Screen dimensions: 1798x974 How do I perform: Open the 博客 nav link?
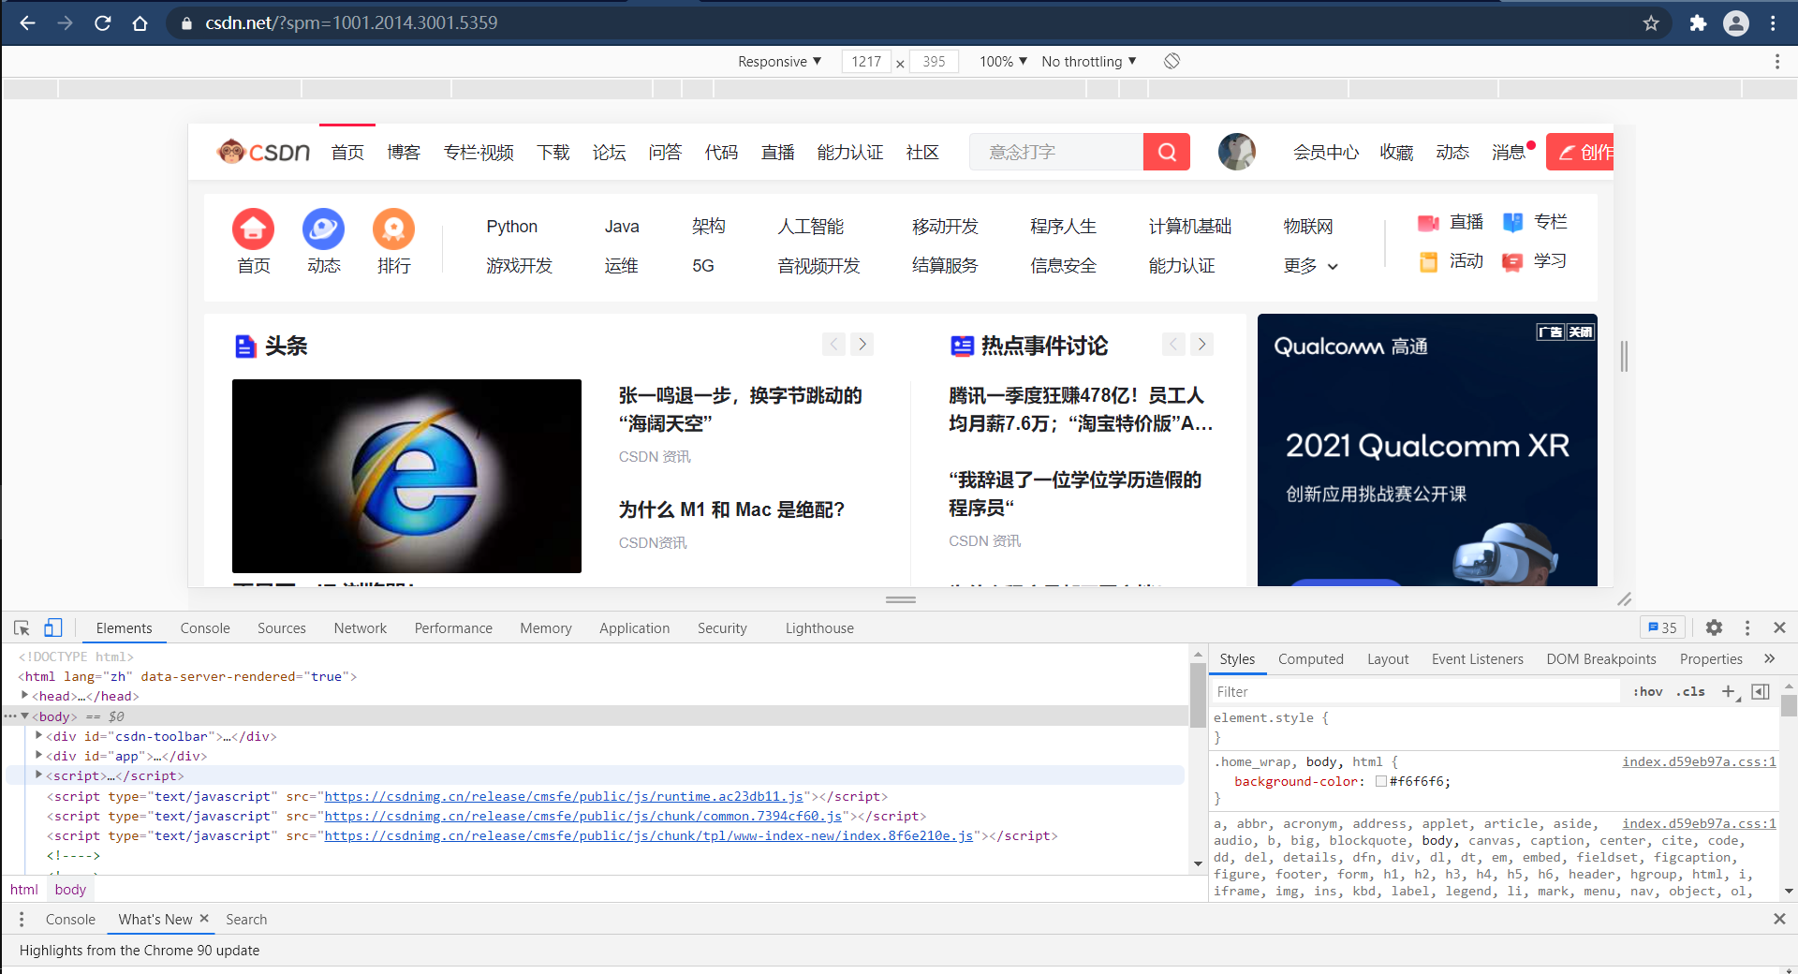point(404,152)
